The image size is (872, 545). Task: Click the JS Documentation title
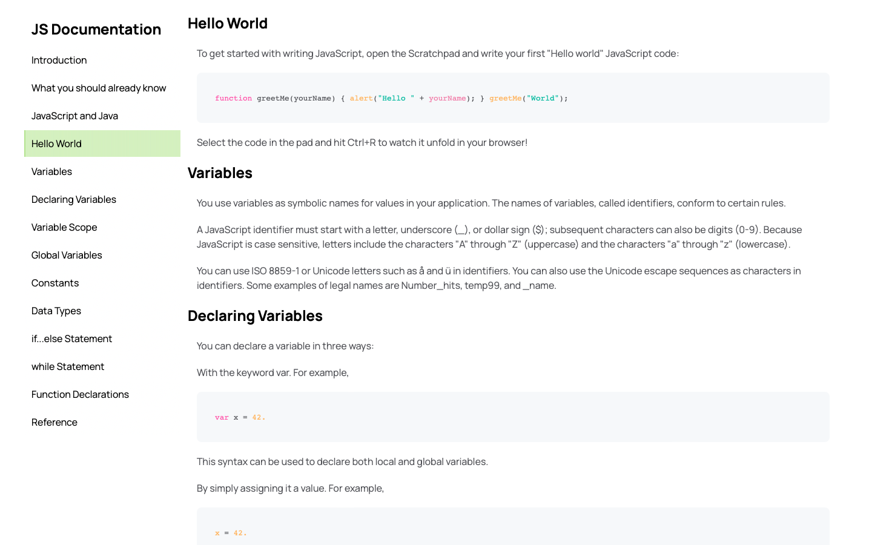click(x=96, y=29)
